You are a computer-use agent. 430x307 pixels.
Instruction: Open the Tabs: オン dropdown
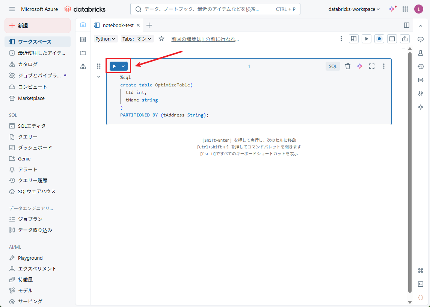137,39
